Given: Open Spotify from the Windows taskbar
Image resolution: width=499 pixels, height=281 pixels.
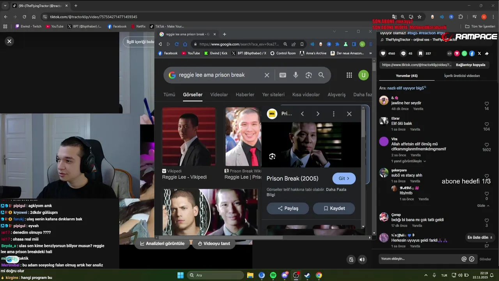Looking at the screenshot, I should [x=273, y=275].
